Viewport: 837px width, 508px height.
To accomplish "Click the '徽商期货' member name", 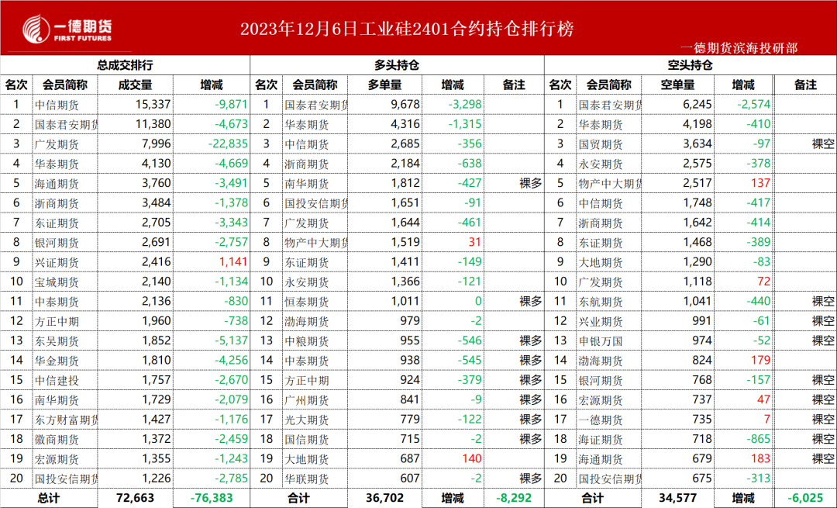I will point(57,440).
